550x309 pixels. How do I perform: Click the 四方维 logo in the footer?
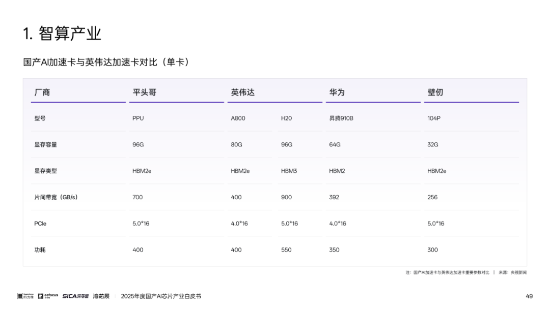click(25, 296)
